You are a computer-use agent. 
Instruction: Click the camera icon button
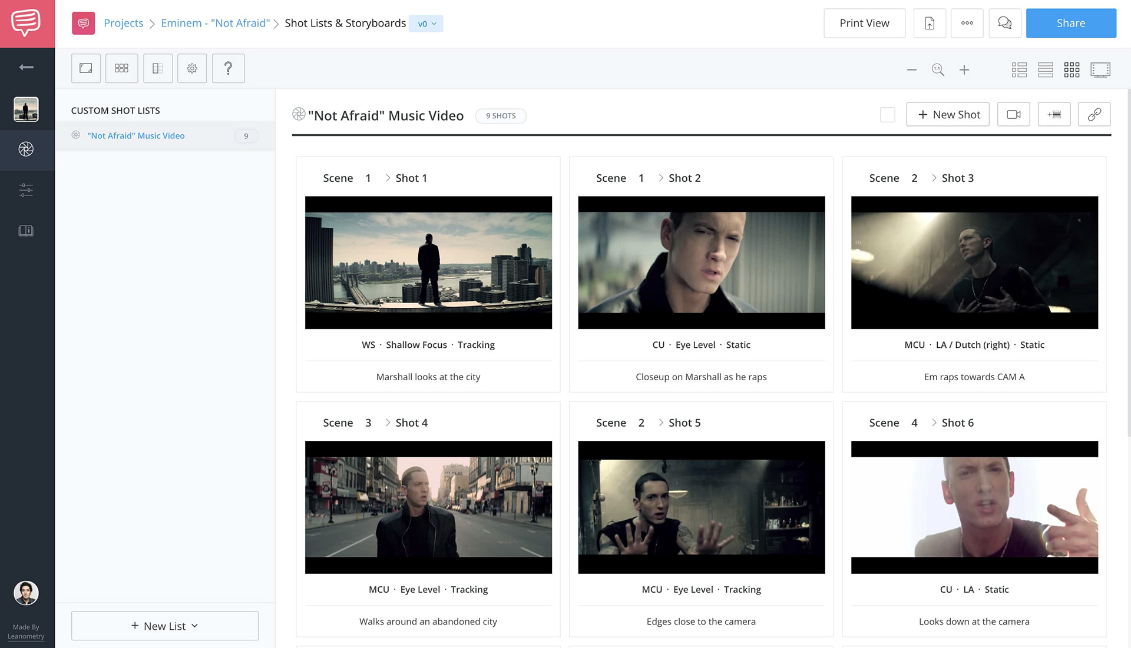pyautogui.click(x=1014, y=115)
